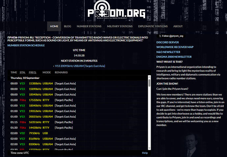
Task: Select the V13 8169kHz schedule row
Action: click(x=78, y=139)
